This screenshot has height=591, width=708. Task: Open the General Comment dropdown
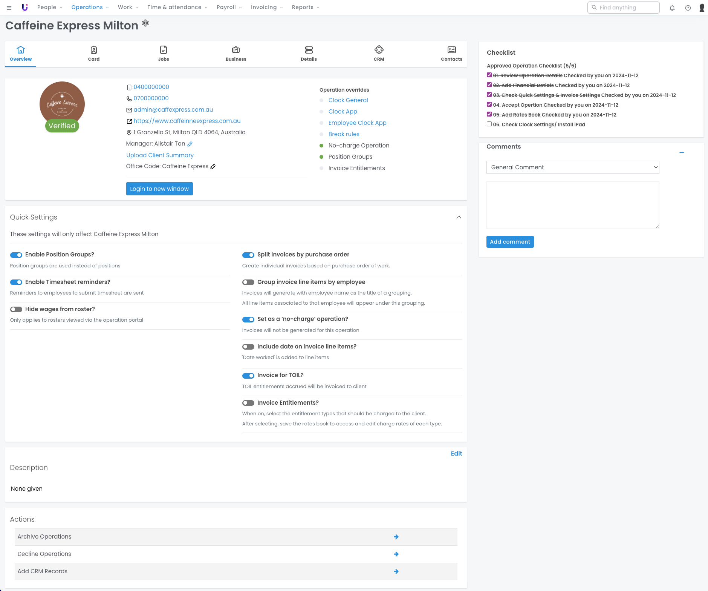(572, 167)
